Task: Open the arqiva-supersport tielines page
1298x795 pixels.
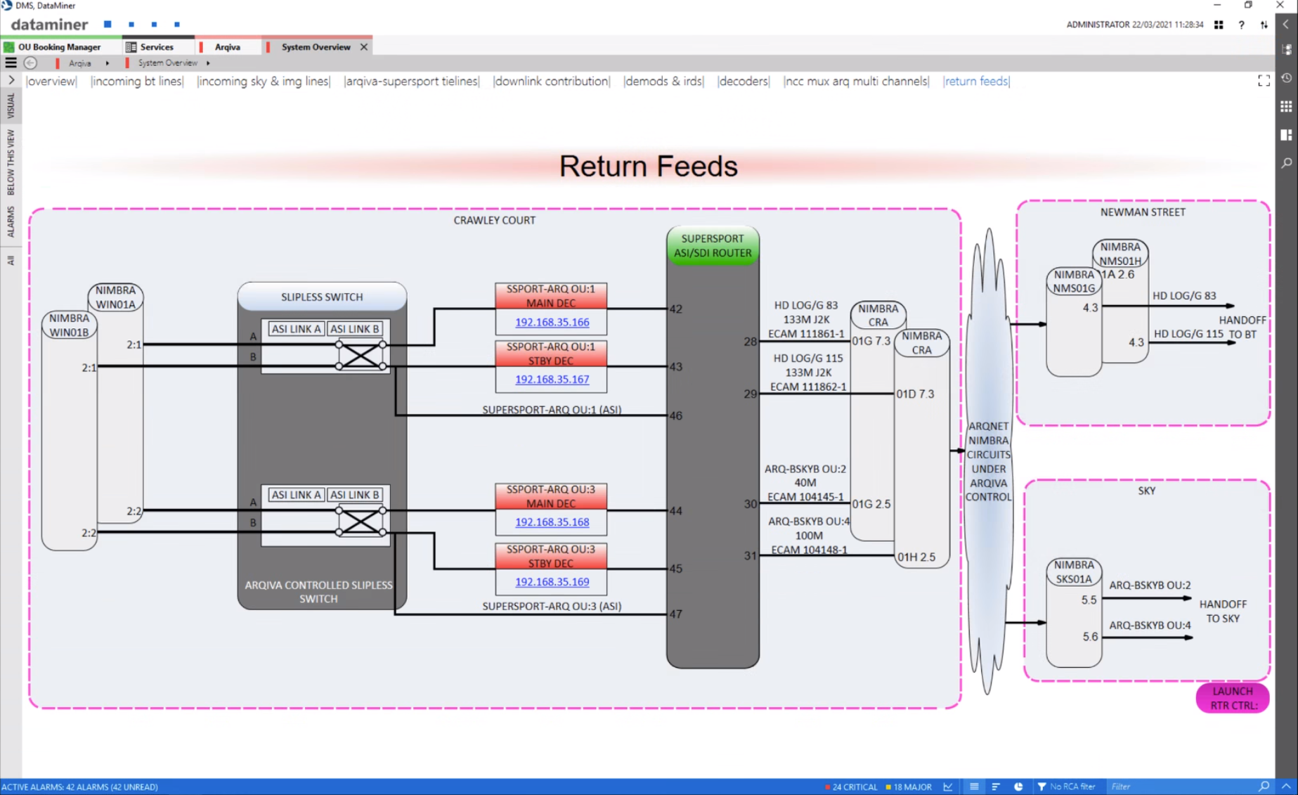Action: click(x=412, y=81)
